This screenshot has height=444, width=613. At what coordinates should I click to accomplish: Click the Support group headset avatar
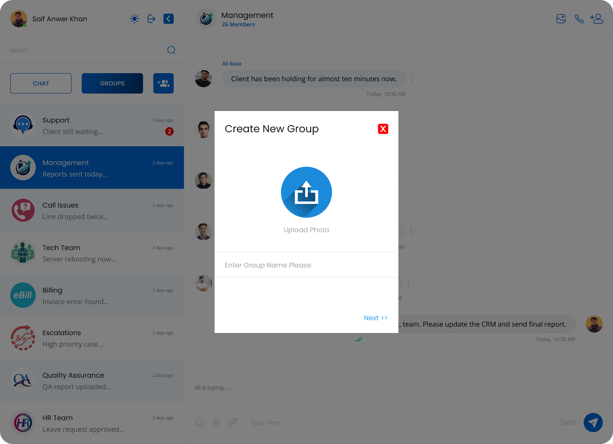pos(23,125)
